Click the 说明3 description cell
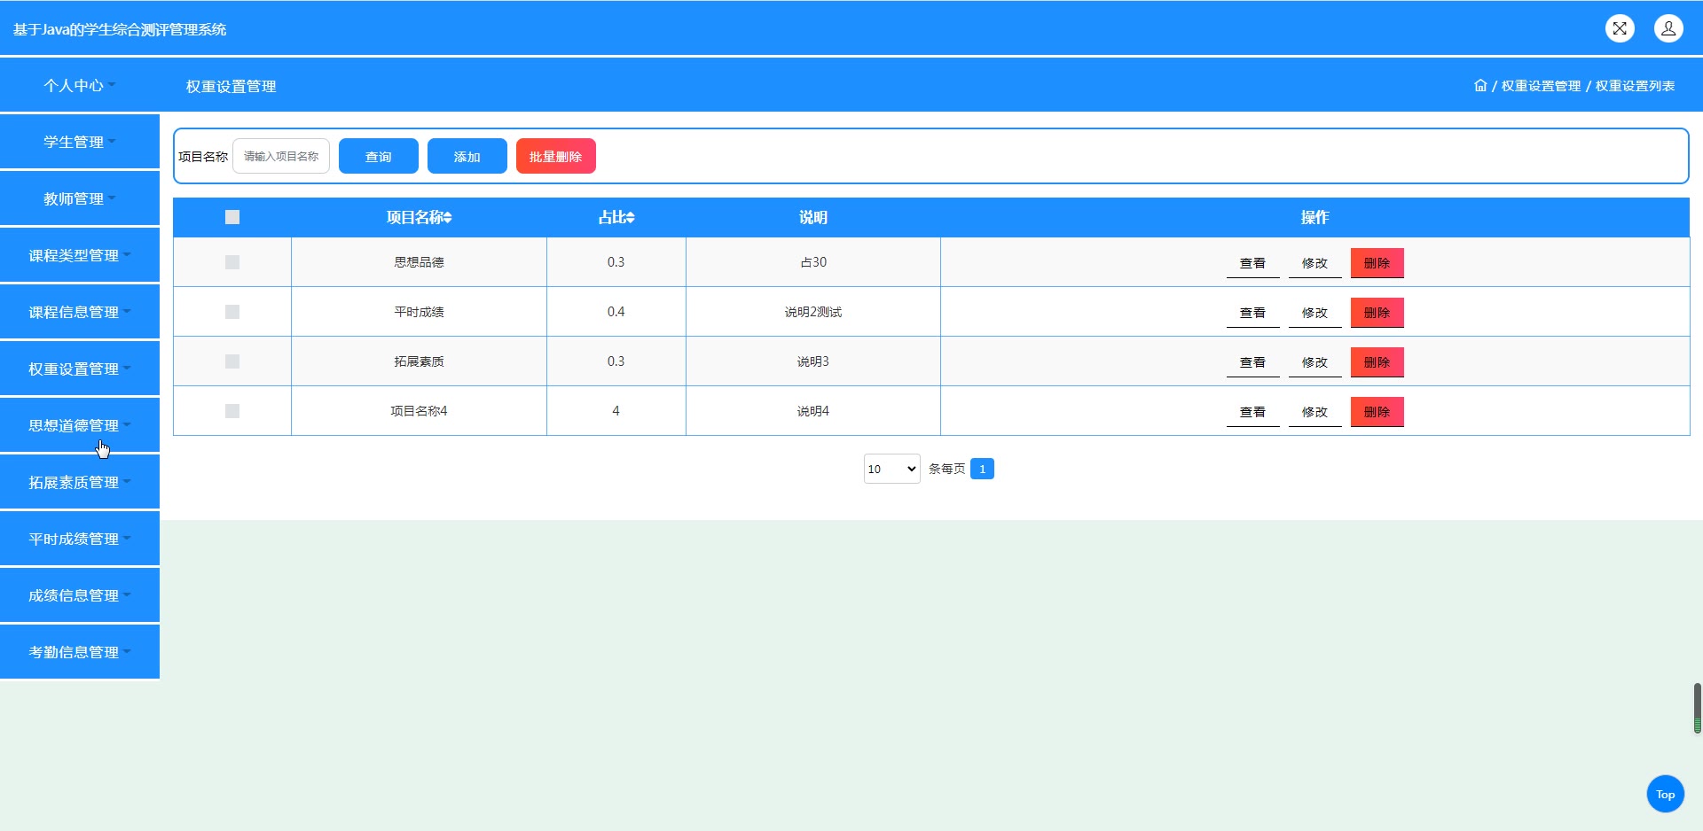 point(812,361)
